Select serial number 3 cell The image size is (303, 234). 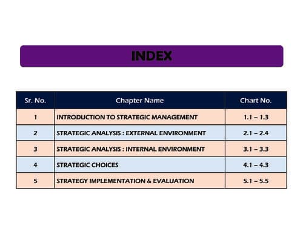(x=35, y=149)
